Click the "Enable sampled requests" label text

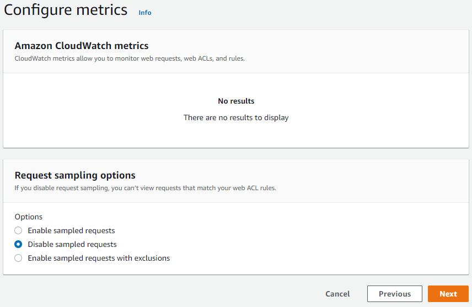[71, 230]
